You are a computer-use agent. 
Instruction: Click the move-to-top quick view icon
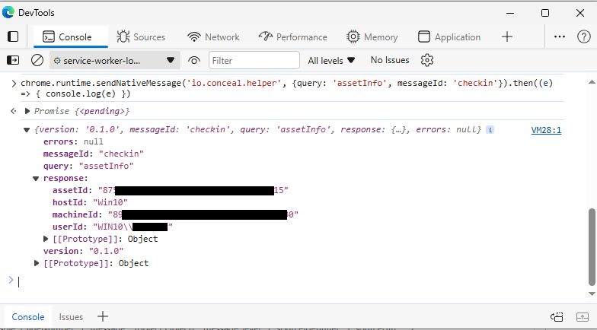click(x=557, y=316)
